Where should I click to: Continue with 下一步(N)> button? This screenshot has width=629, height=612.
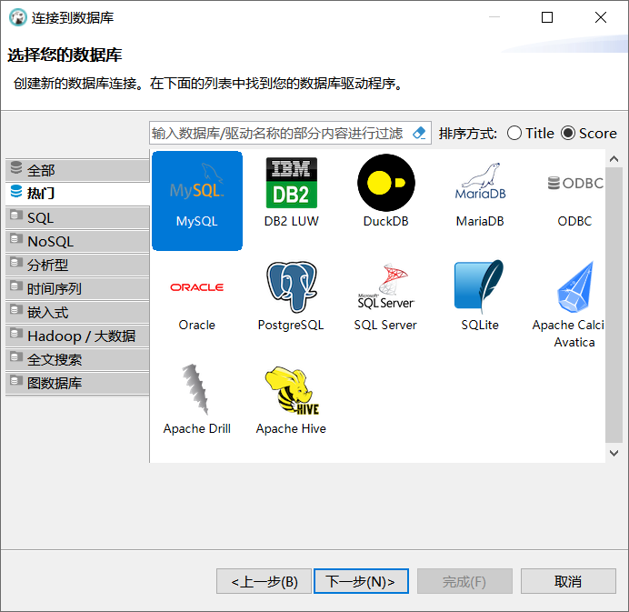pyautogui.click(x=361, y=581)
